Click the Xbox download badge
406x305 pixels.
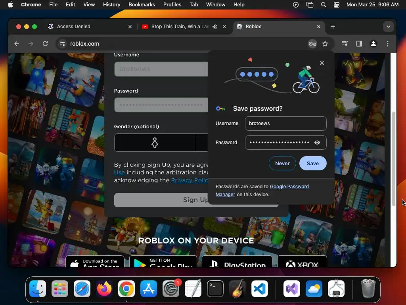pos(302,261)
